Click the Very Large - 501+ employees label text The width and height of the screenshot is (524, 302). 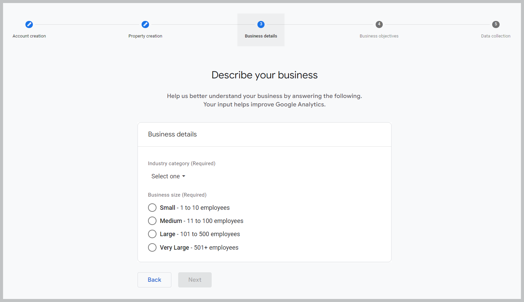point(199,248)
